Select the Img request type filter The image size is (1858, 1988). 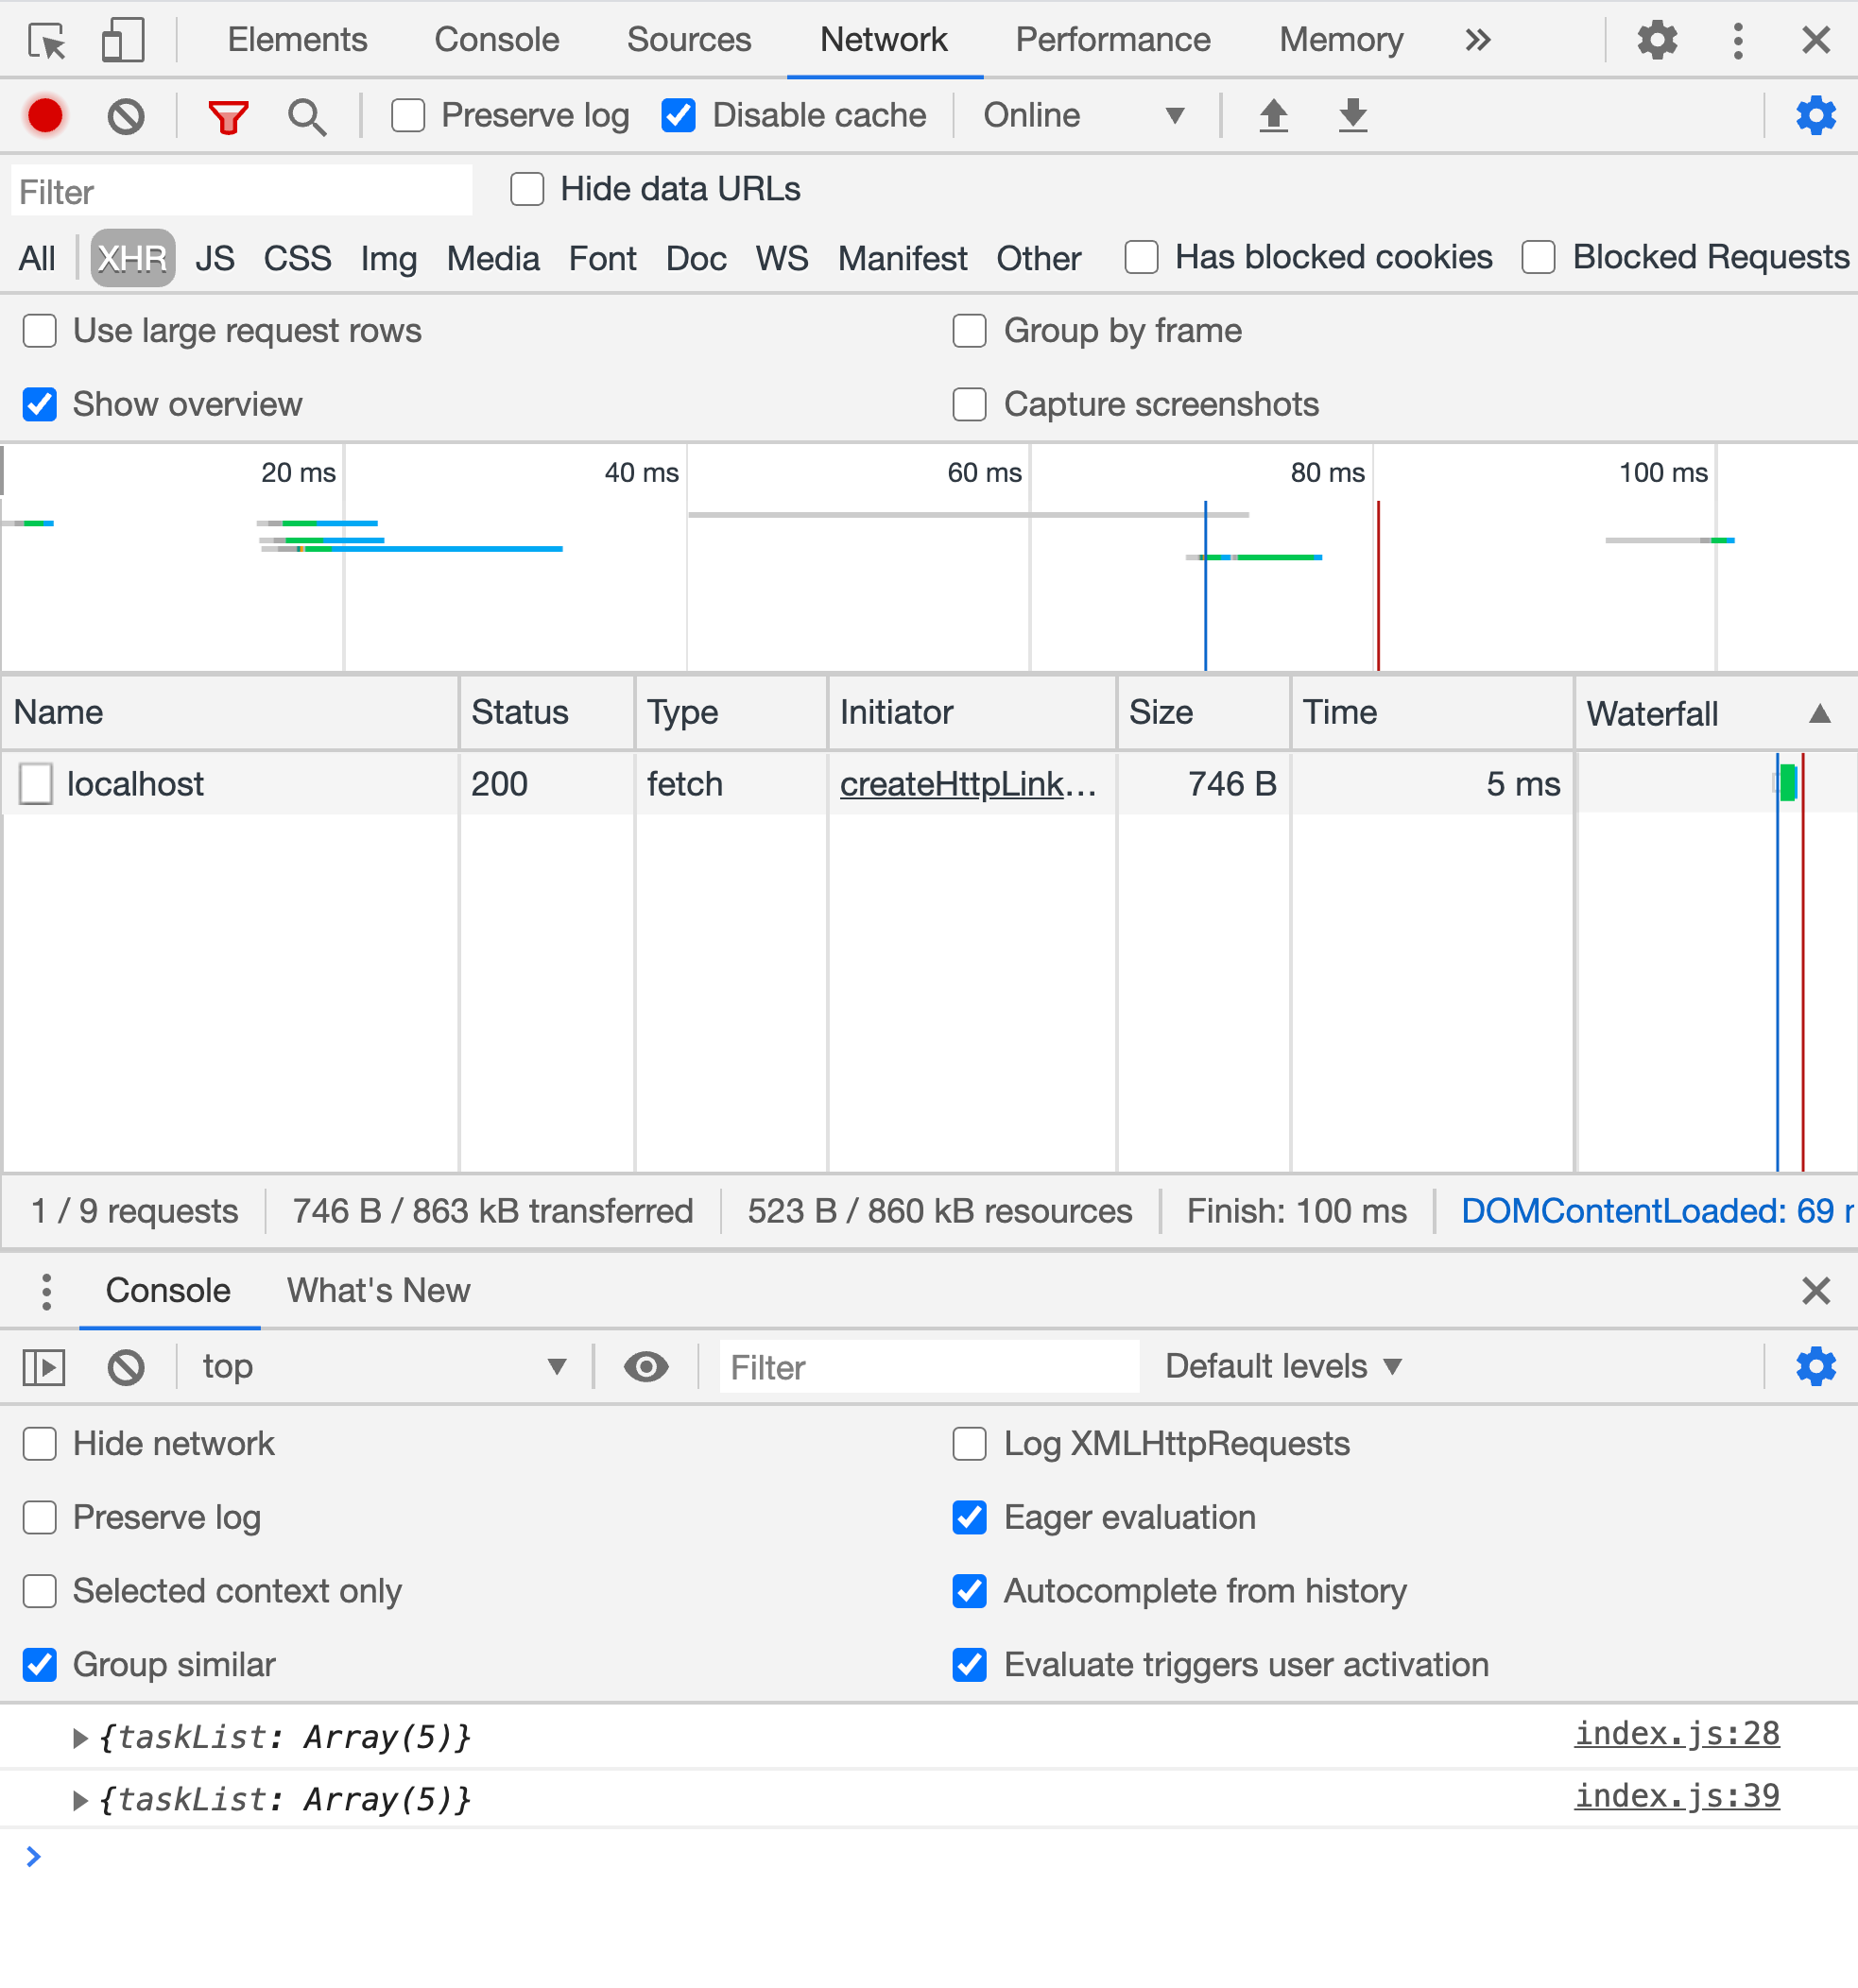(388, 259)
